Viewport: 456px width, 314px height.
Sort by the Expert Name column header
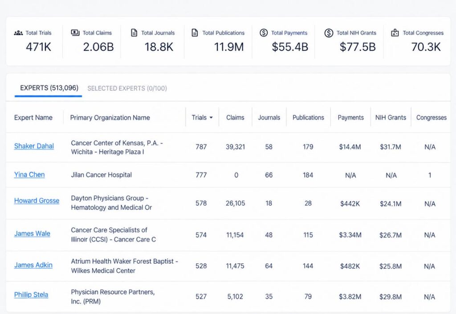pyautogui.click(x=33, y=118)
